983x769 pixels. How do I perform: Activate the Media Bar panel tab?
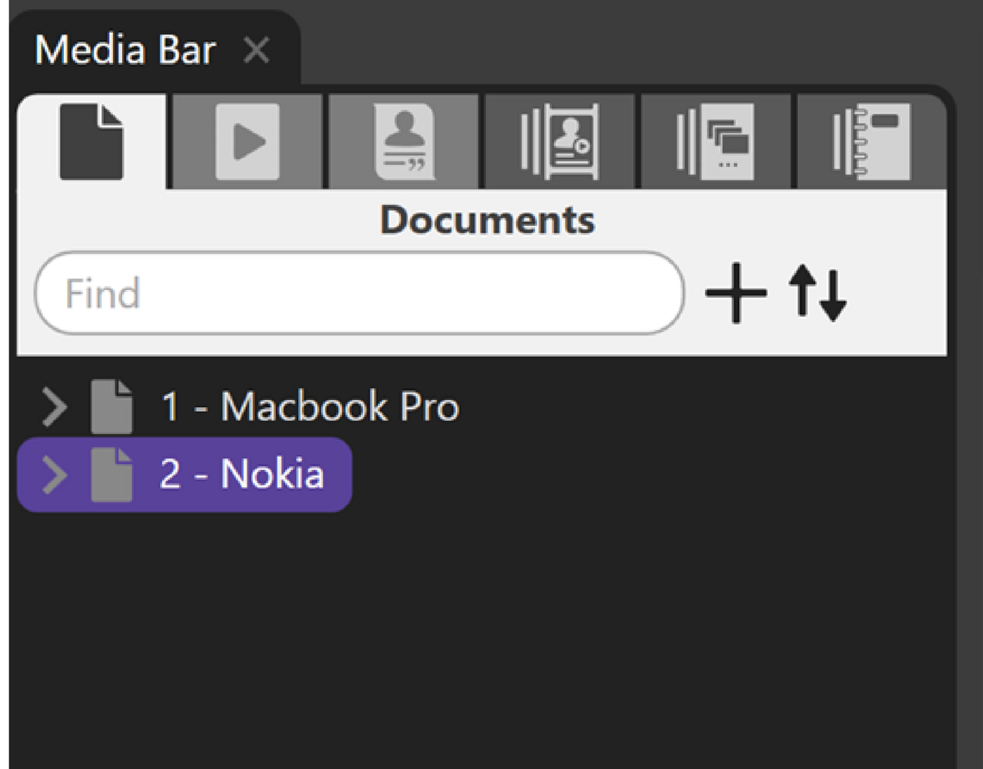point(125,50)
